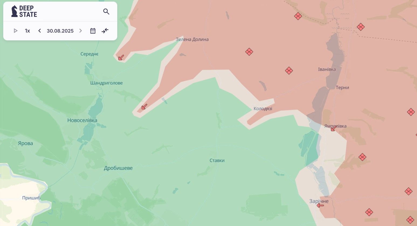Click the Ставки village label
This screenshot has height=226, width=417.
[217, 160]
